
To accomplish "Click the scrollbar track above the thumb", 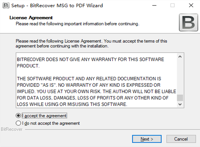I will [x=180, y=77].
